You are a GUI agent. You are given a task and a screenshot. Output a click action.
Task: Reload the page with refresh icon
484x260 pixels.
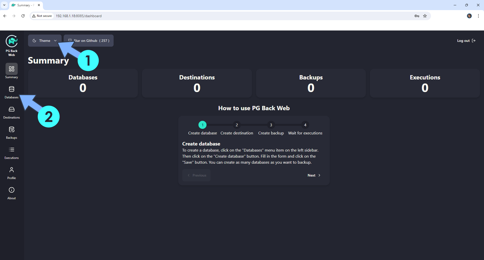tap(23, 16)
